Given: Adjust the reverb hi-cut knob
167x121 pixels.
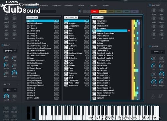Looking at the screenshot, I should click(x=162, y=74).
